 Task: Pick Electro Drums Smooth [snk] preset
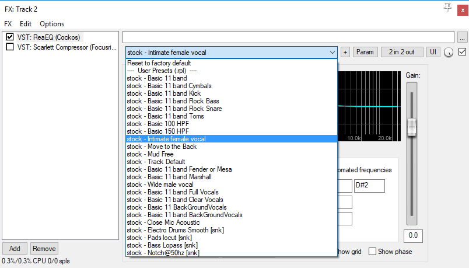[232, 230]
